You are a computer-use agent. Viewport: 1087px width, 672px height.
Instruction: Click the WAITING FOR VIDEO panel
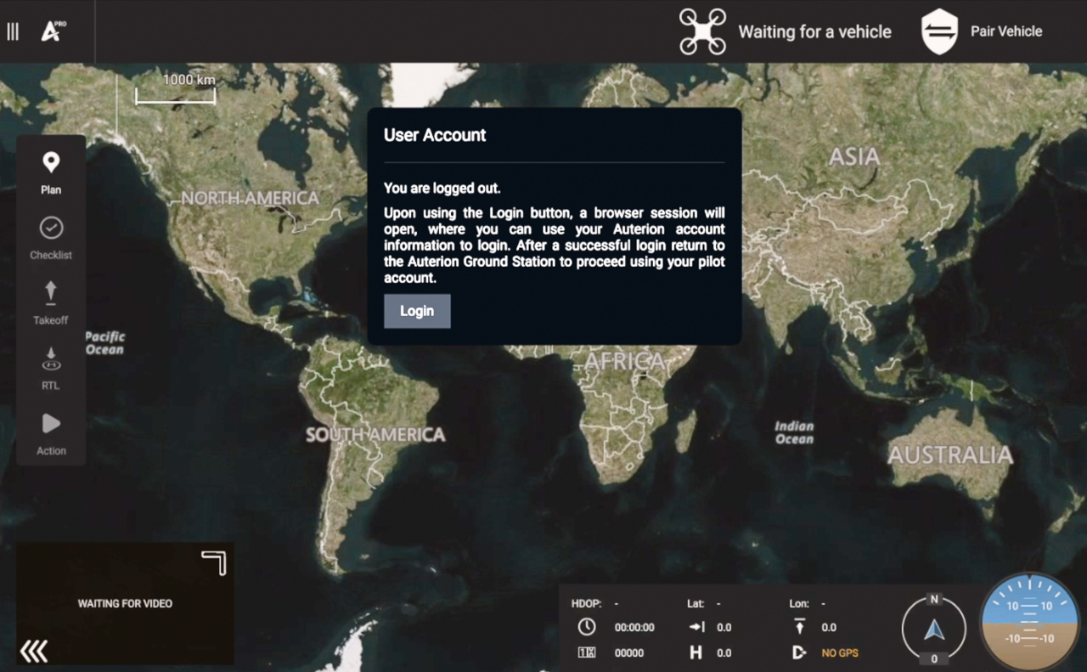coord(125,603)
